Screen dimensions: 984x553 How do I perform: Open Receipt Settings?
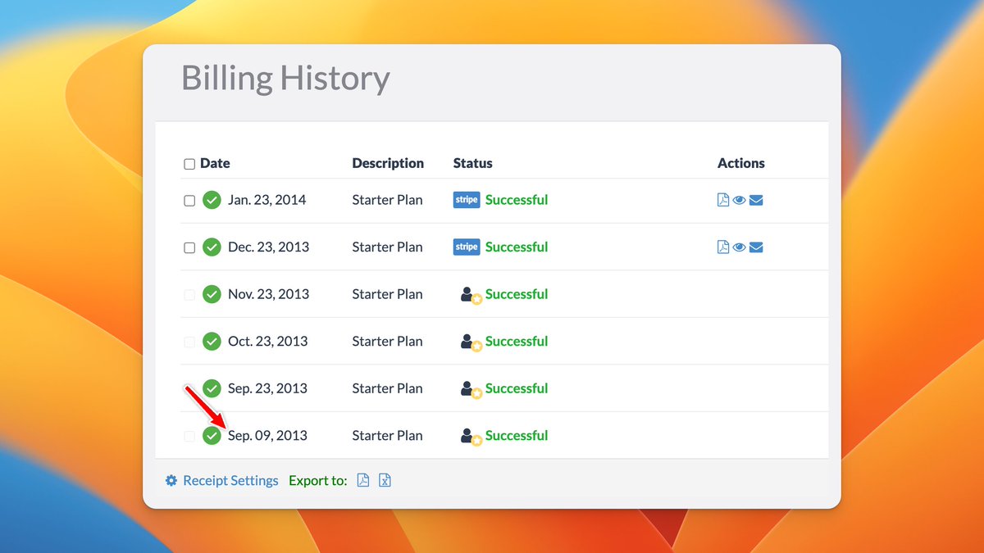(x=230, y=481)
